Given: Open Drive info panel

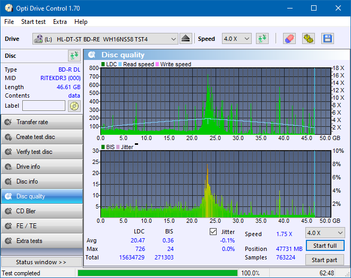Looking at the screenshot, I should 42,167.
